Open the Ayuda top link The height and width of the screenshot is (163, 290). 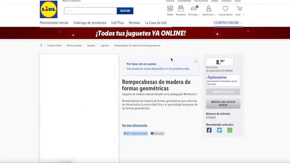pyautogui.click(x=237, y=1)
